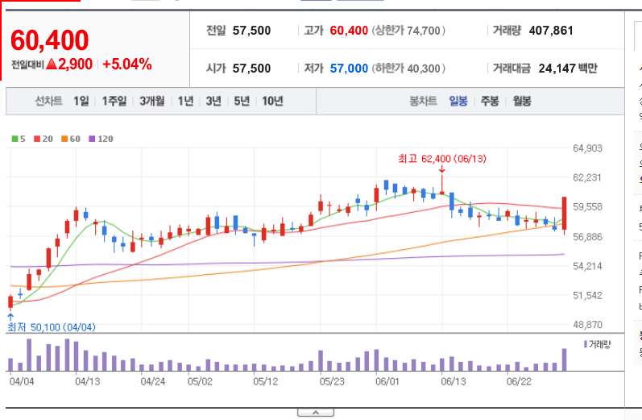Click the 시가 value 57,500
The height and width of the screenshot is (420, 642).
point(252,68)
